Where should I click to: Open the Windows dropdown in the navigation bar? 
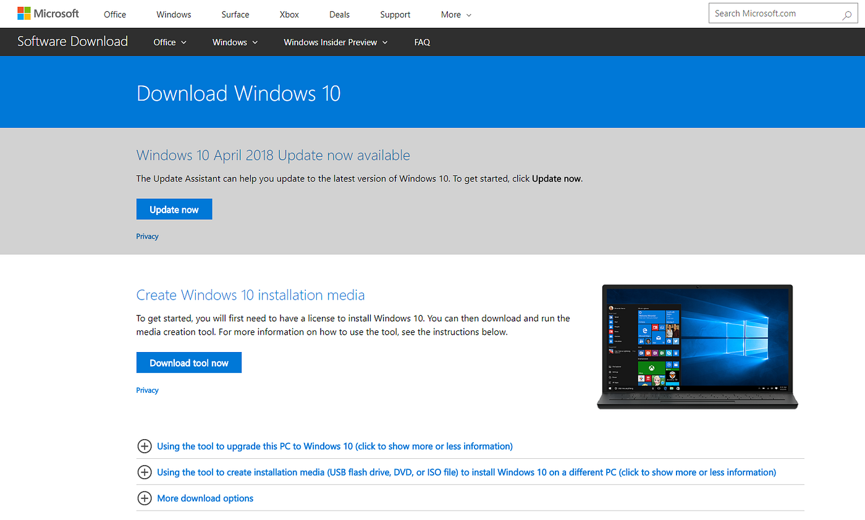pyautogui.click(x=235, y=42)
